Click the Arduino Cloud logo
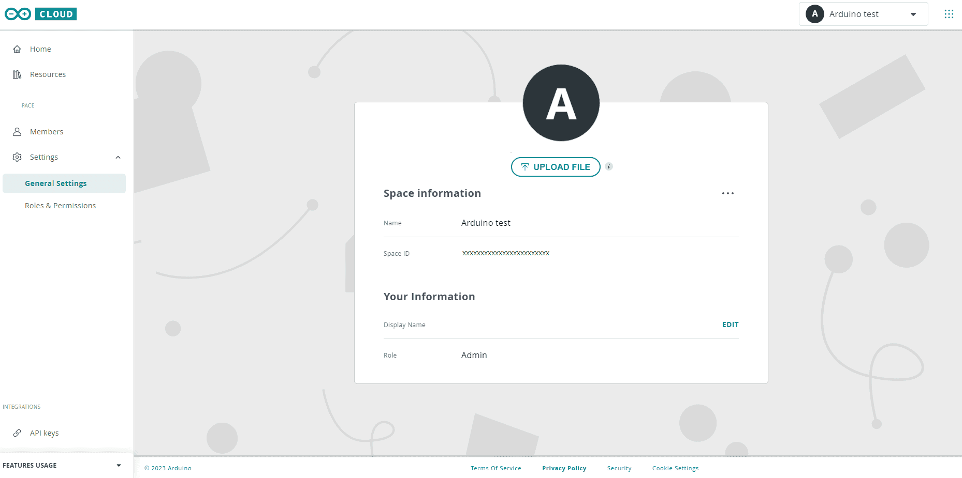The image size is (962, 478). (x=40, y=14)
